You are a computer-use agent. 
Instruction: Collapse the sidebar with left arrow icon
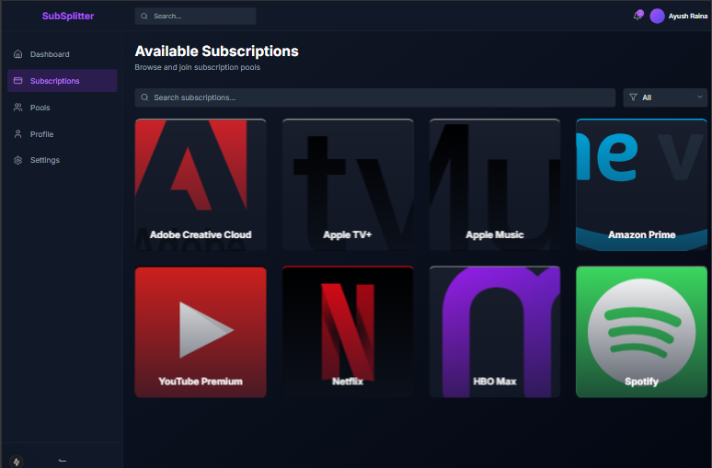pyautogui.click(x=63, y=461)
